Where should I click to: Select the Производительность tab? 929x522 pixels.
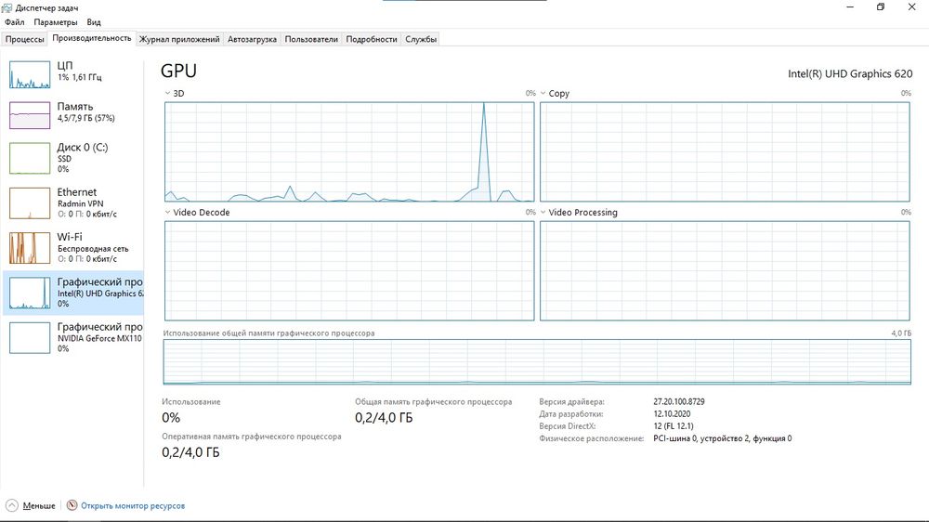[92, 38]
